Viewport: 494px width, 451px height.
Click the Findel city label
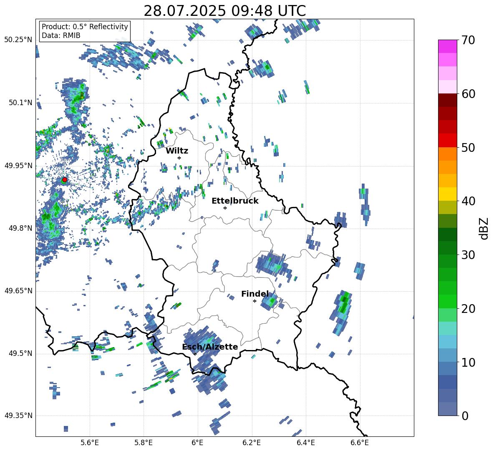pos(255,294)
